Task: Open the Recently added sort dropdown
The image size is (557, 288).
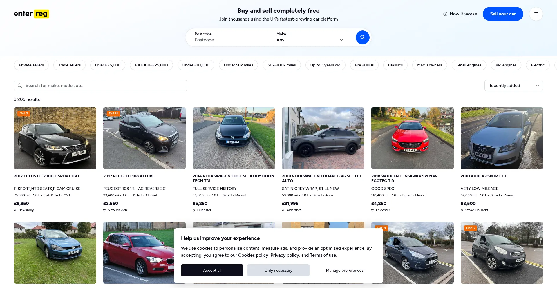Action: 513,86
